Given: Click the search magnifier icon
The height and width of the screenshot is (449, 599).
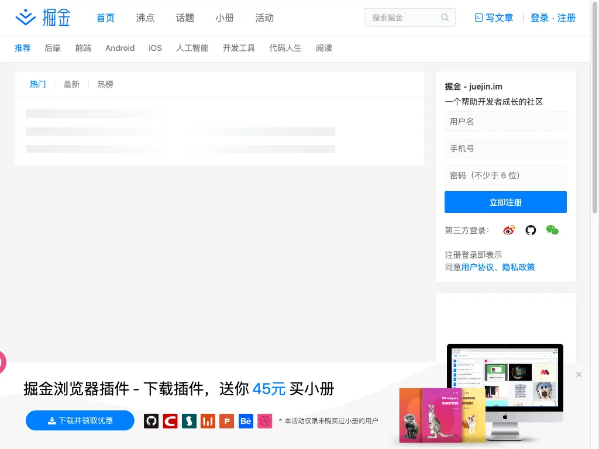Looking at the screenshot, I should coord(445,18).
